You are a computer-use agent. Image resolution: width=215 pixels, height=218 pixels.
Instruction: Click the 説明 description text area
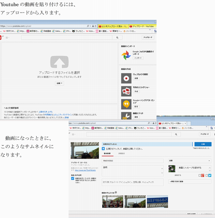pyautogui.click(x=133, y=171)
